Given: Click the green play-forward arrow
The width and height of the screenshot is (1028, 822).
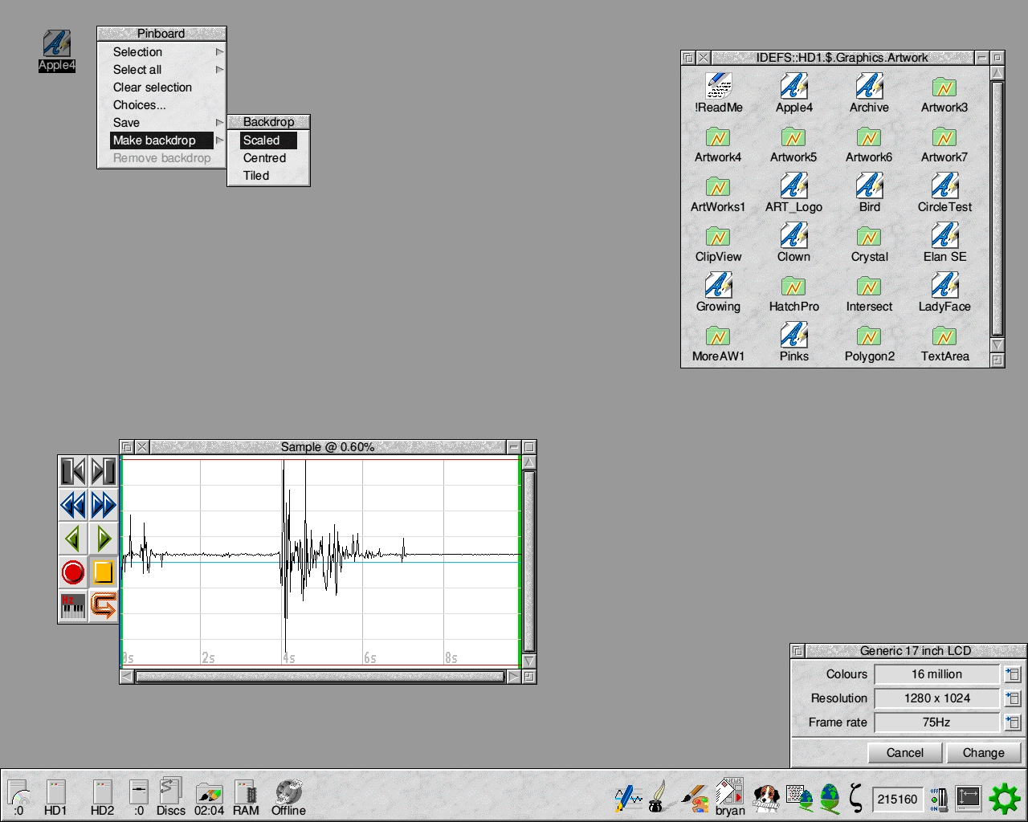Looking at the screenshot, I should point(104,539).
